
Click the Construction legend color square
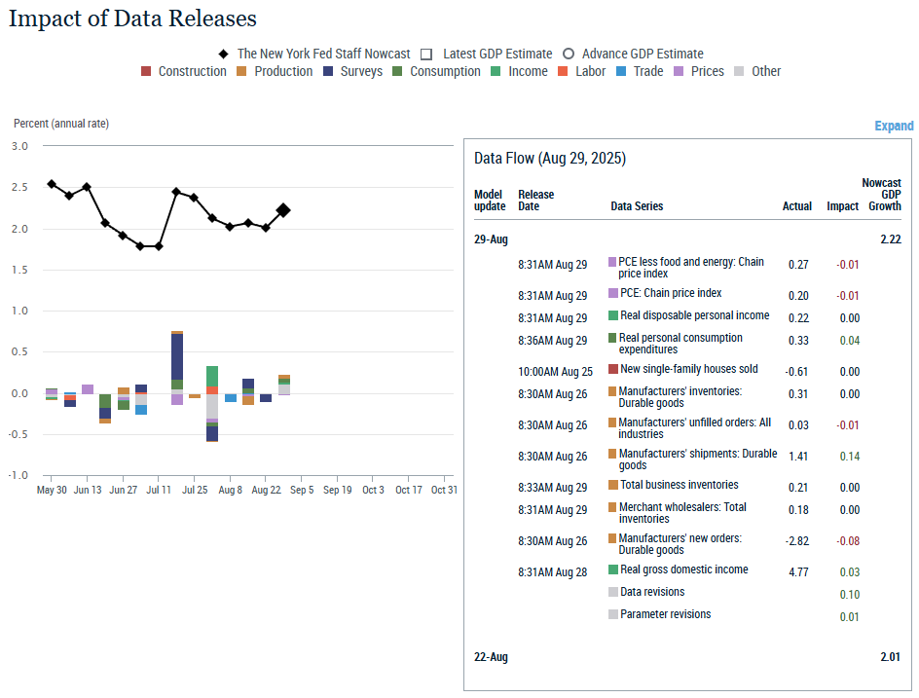click(x=146, y=71)
